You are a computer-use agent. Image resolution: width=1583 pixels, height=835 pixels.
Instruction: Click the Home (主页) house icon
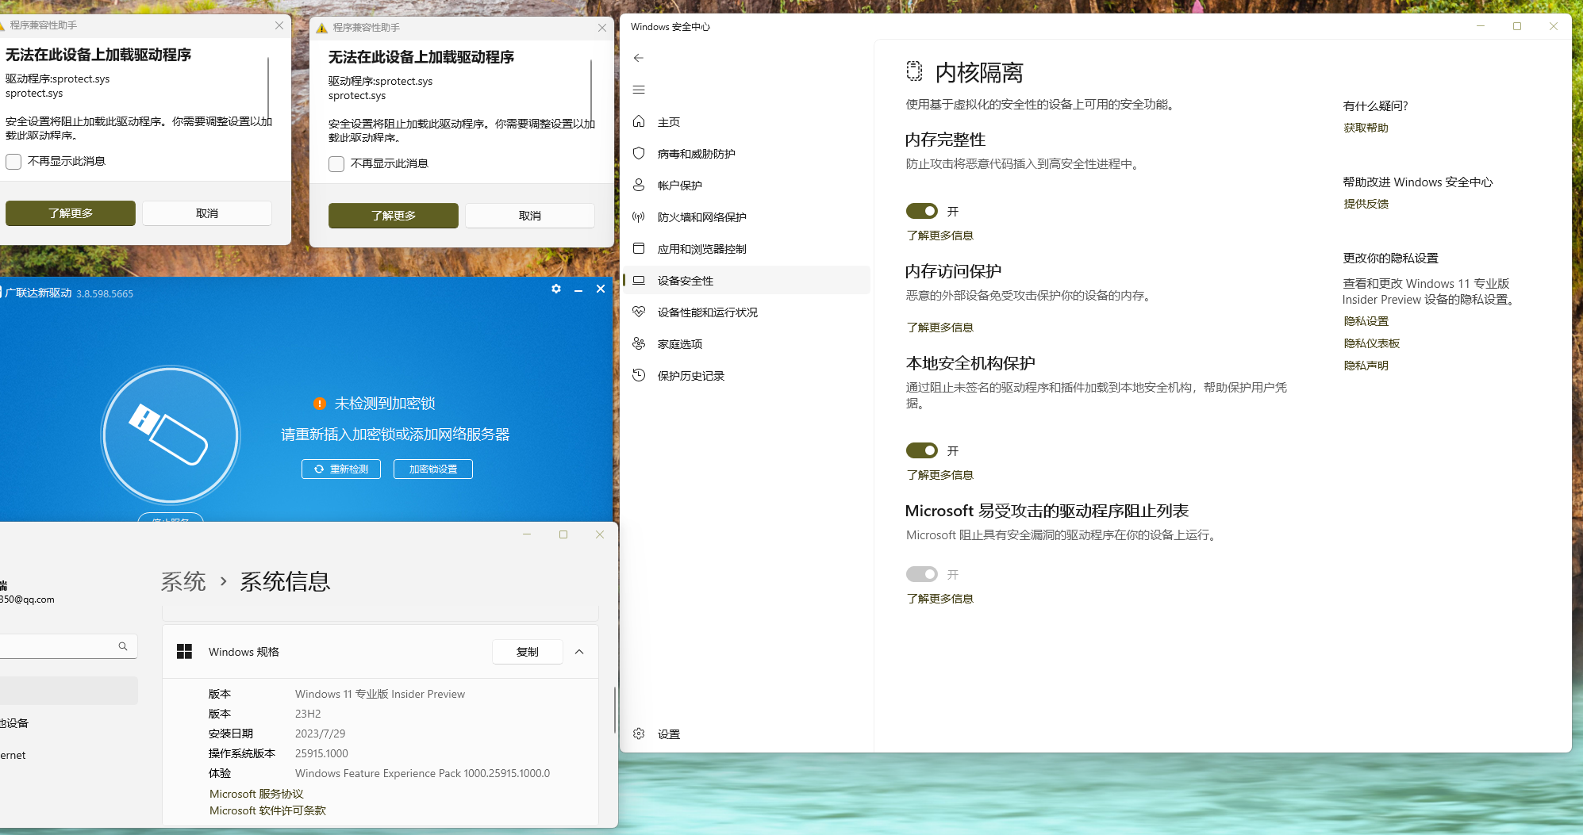pyautogui.click(x=639, y=121)
